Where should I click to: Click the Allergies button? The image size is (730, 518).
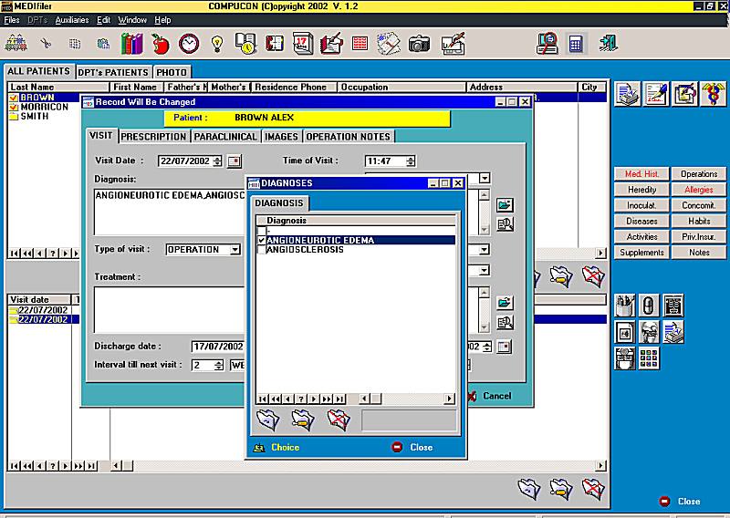(698, 190)
